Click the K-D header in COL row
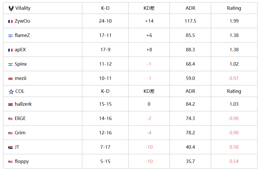The width and height of the screenshot is (259, 171). [x=105, y=91]
